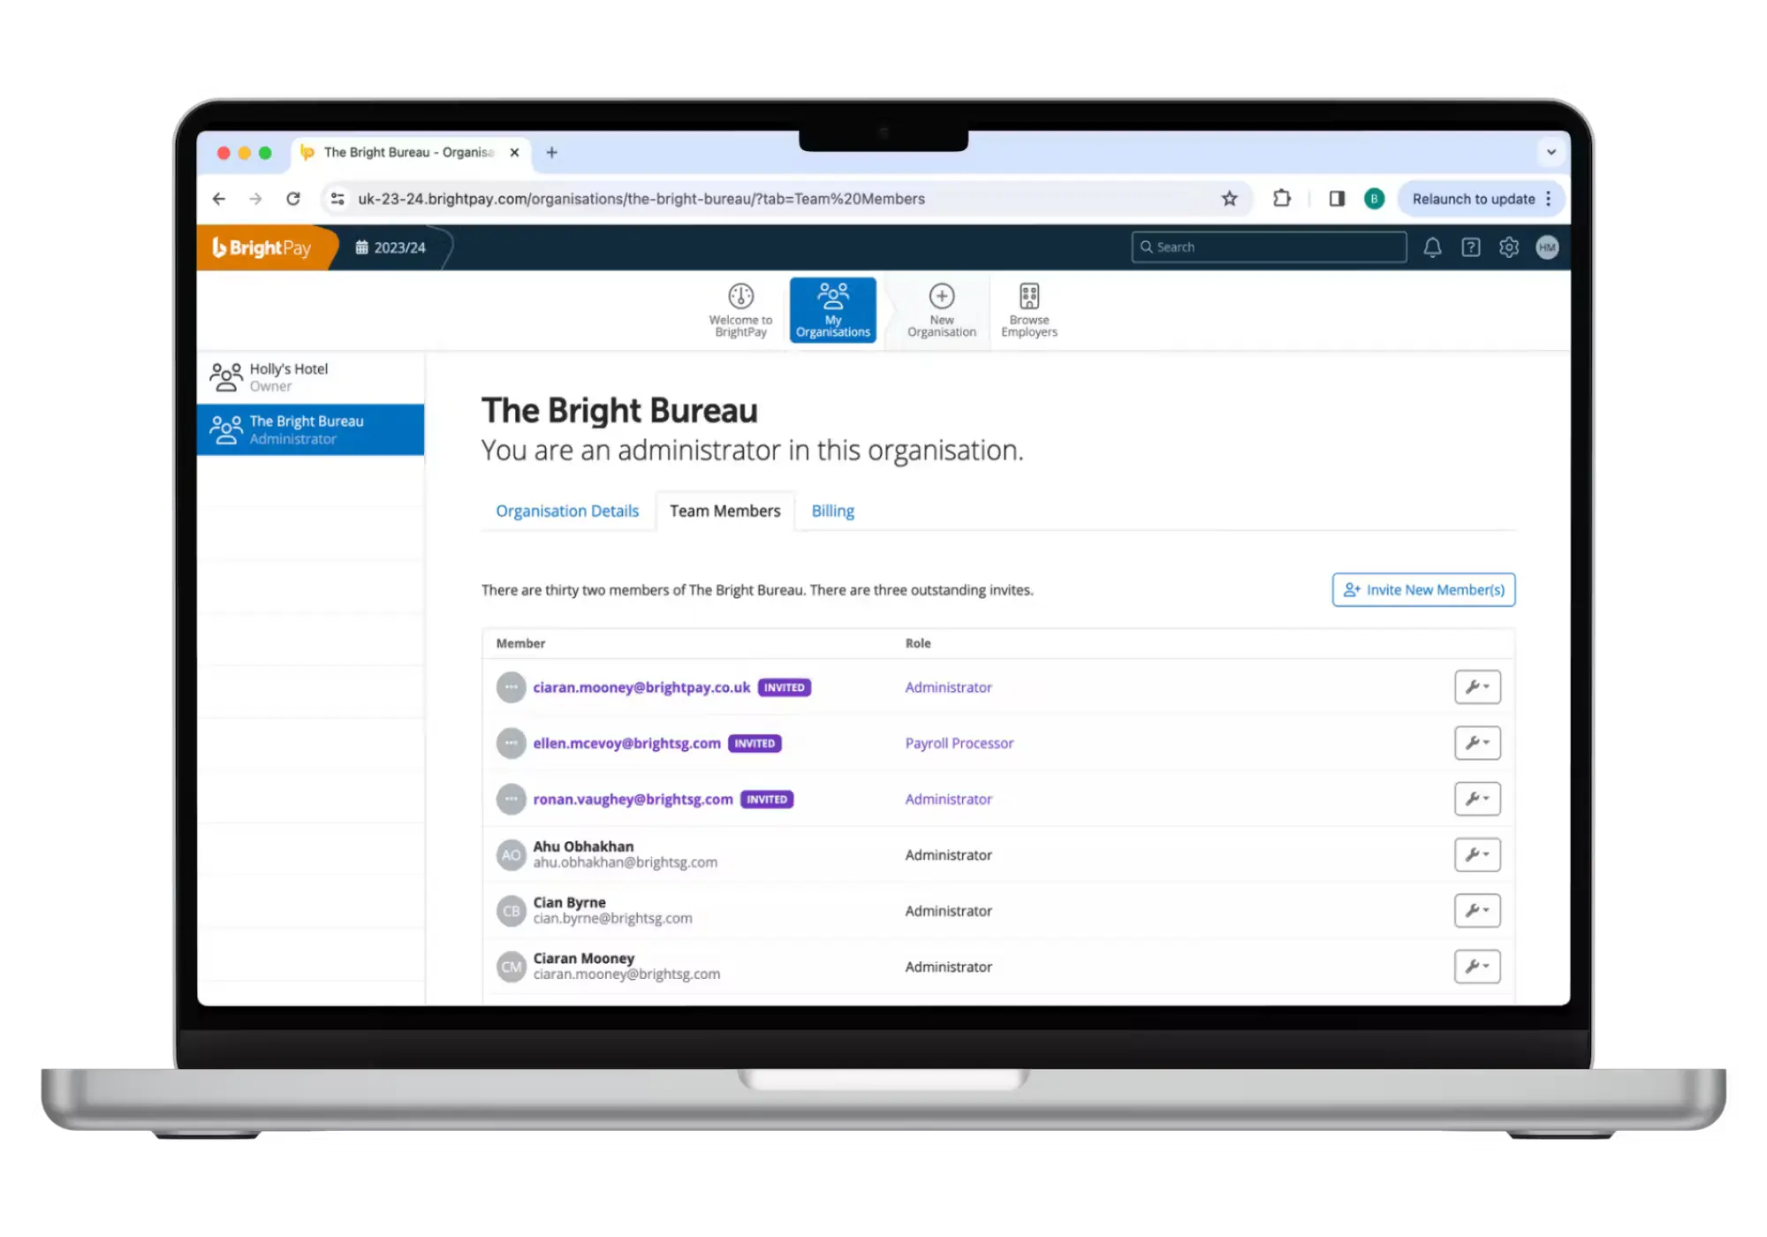1767x1237 pixels.
Task: Open the help question mark icon
Action: (x=1470, y=247)
